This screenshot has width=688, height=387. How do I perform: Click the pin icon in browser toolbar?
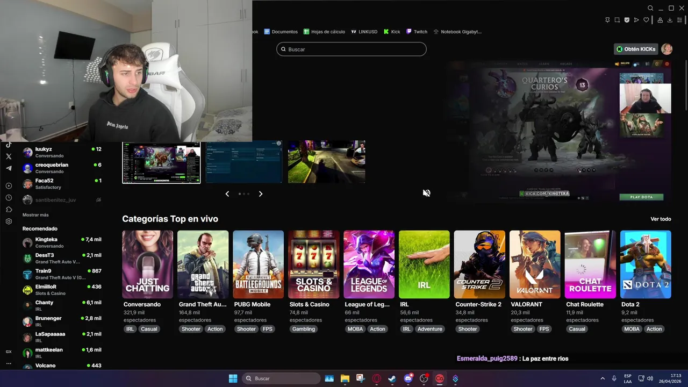coord(607,20)
